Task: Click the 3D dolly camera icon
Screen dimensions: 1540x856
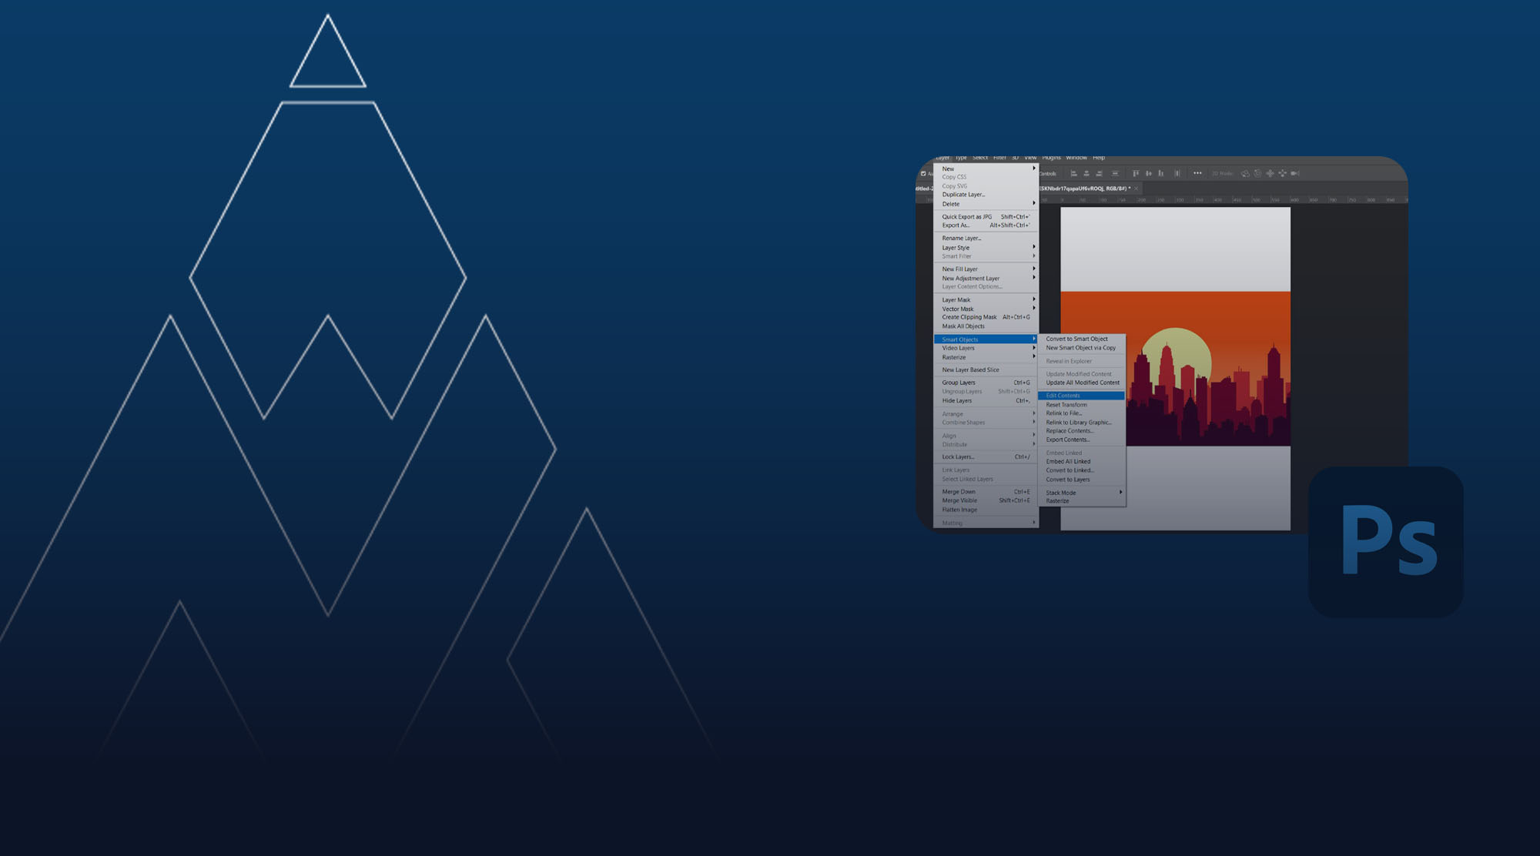Action: pyautogui.click(x=1283, y=174)
